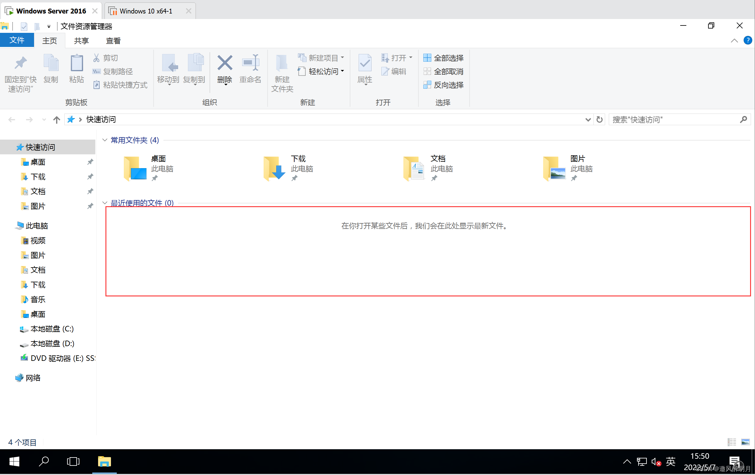755x475 pixels.
Task: Open the Copy to (复制到) menu
Action: click(194, 70)
